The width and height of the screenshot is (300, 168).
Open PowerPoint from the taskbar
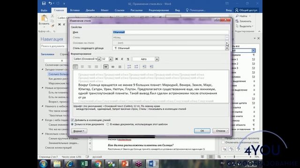click(x=125, y=164)
